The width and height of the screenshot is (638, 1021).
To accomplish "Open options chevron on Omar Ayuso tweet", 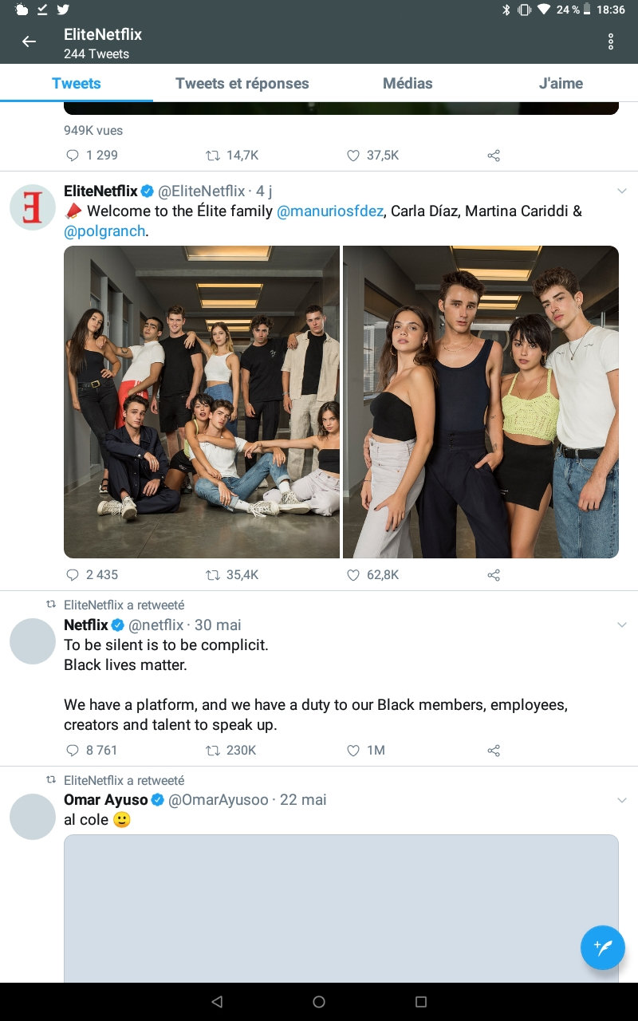I will pos(622,800).
